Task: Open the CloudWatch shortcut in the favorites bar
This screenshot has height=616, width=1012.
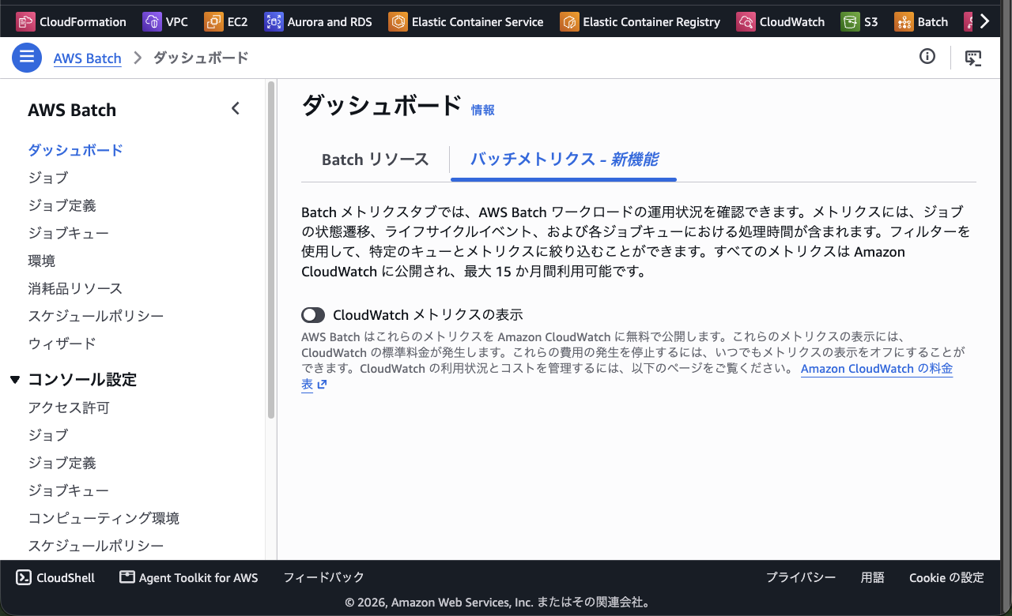Action: pos(780,21)
